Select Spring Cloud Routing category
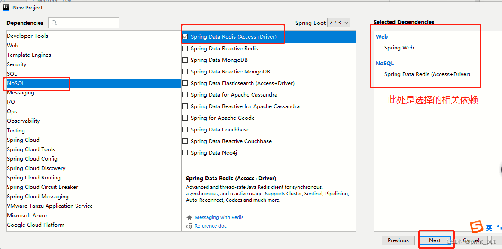 click(x=94, y=178)
